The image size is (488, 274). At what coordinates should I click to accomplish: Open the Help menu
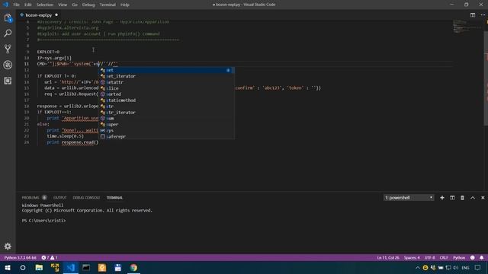[125, 5]
